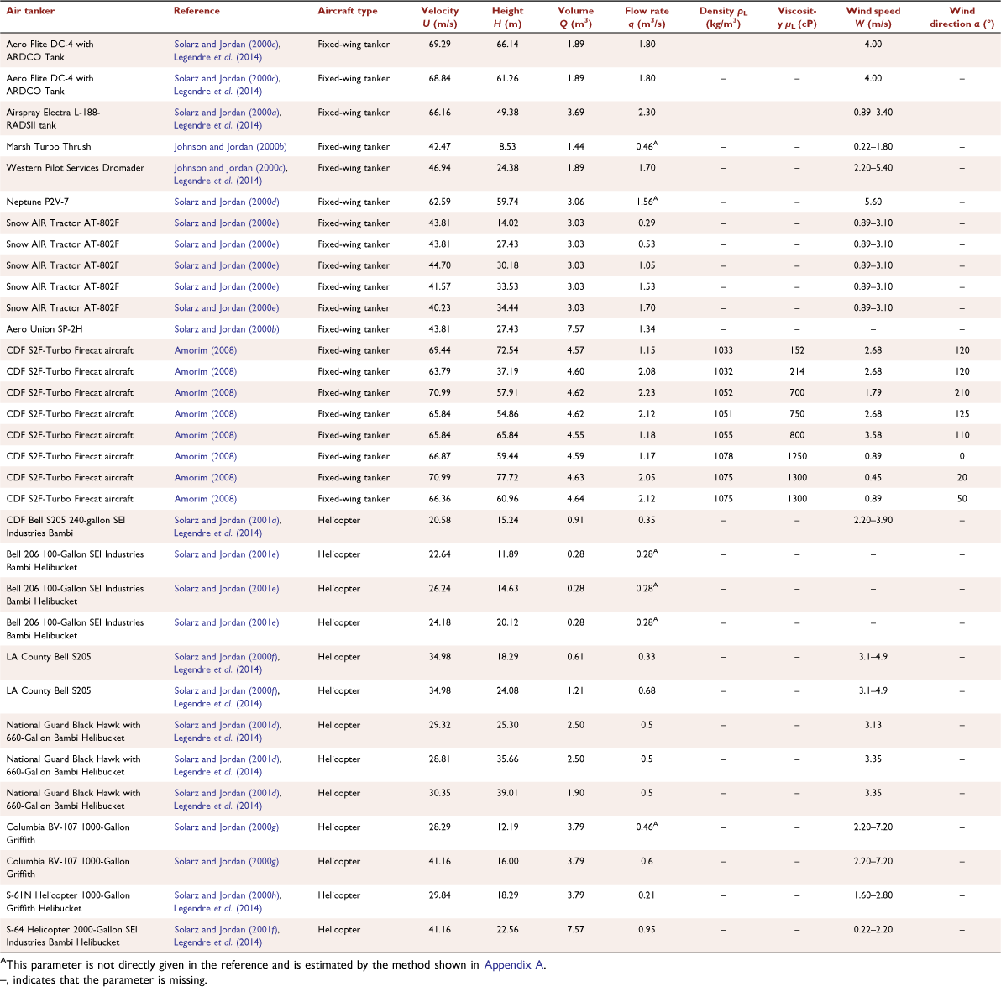Click the wind direction value 210
This screenshot has width=1001, height=987.
click(962, 392)
